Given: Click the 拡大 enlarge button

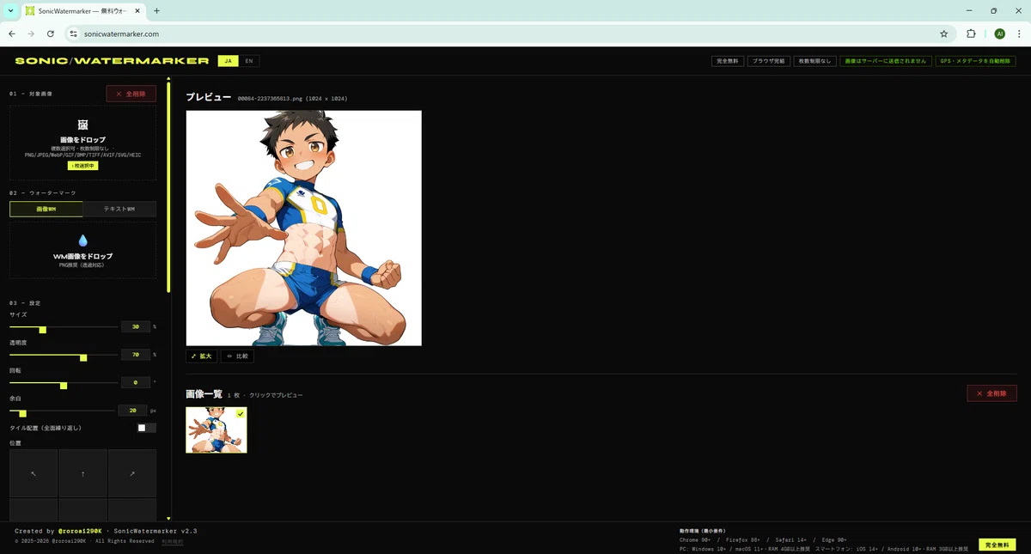Looking at the screenshot, I should (202, 356).
